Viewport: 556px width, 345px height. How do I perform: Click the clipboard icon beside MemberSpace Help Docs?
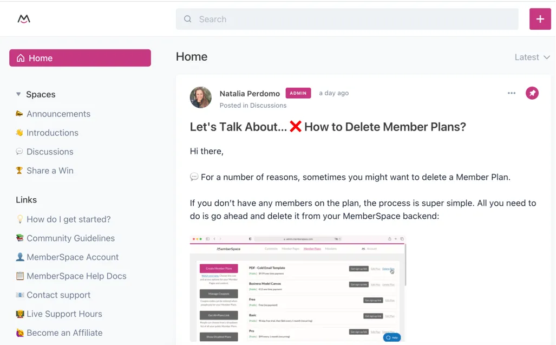click(20, 276)
